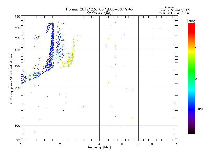Screen dimensions: 209x157
Task: Click the phase color scale bar
Action: pos(191,78)
